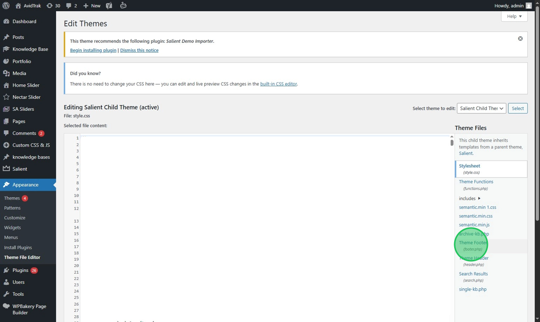Open comments bubble in admin bar

68,6
